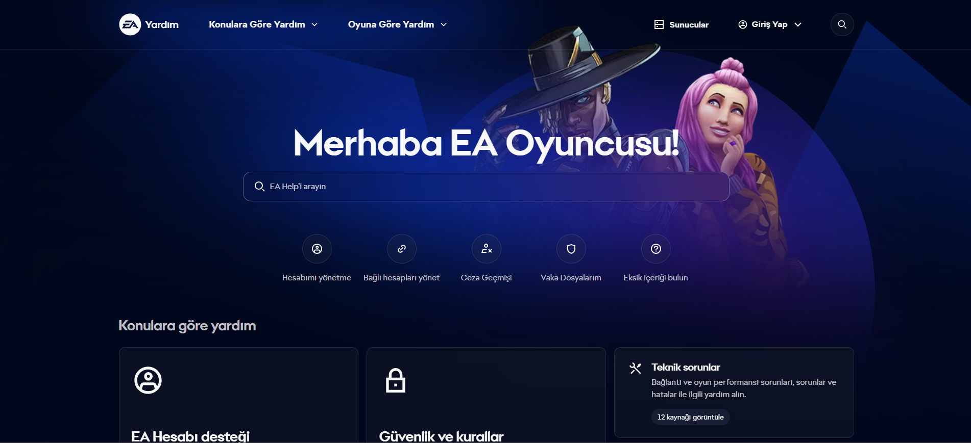The width and height of the screenshot is (971, 443).
Task: Open Eksik içeriği bulun link
Action: tap(656, 278)
